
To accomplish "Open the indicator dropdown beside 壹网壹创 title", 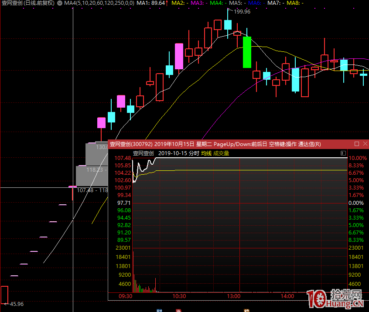I will pyautogui.click(x=60, y=3).
